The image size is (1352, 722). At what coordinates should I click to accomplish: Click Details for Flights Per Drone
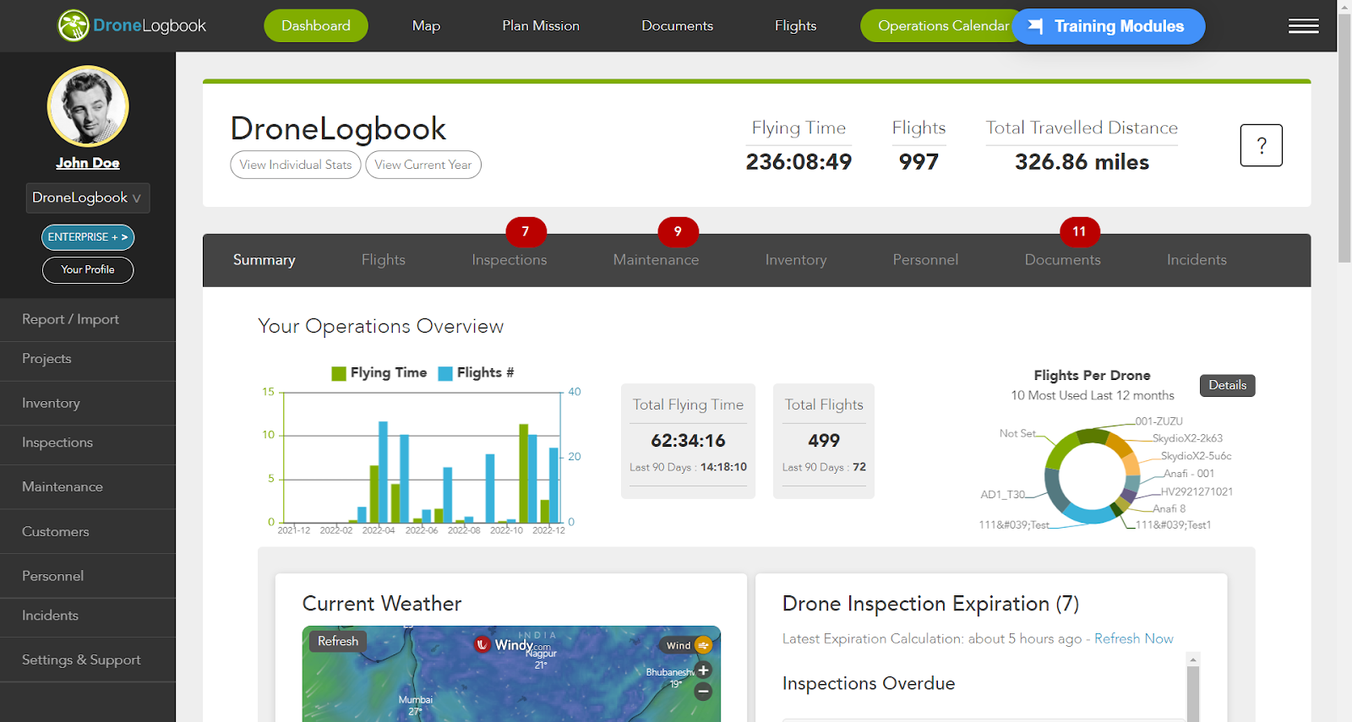click(1227, 385)
